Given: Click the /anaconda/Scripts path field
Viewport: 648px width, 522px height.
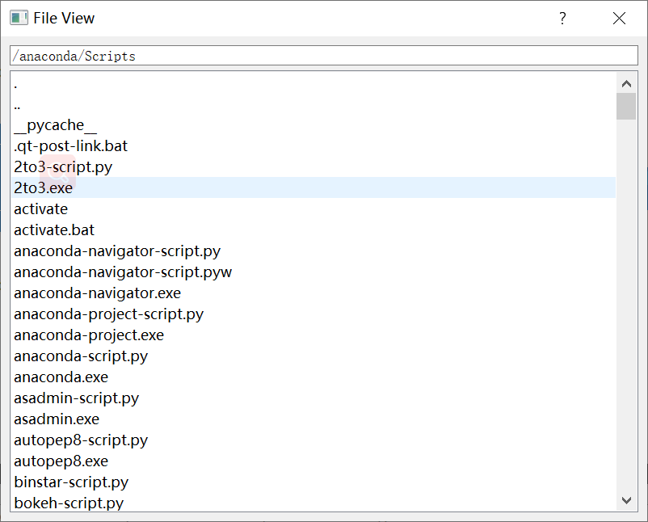Looking at the screenshot, I should point(324,56).
